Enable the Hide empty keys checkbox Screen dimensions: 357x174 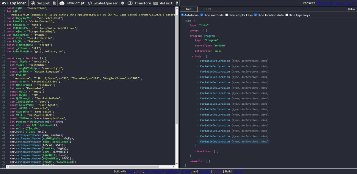[227, 15]
